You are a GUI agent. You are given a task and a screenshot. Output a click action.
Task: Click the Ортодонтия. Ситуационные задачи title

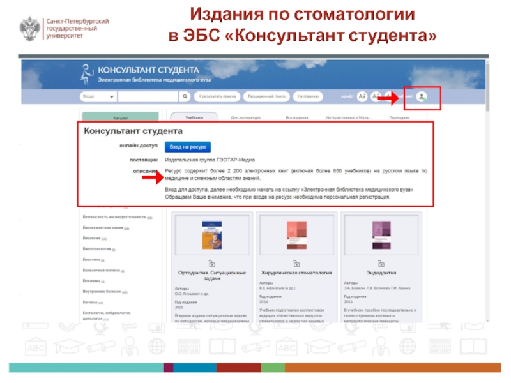pyautogui.click(x=212, y=276)
